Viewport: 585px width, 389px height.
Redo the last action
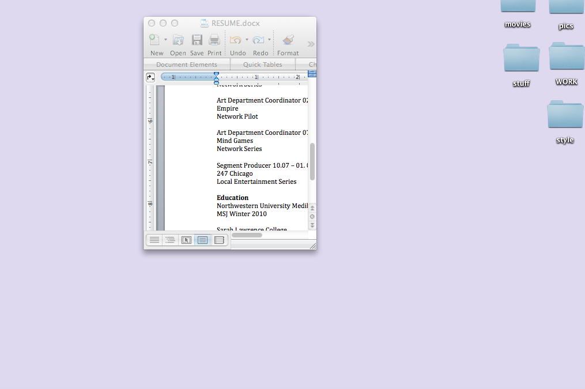click(x=258, y=40)
